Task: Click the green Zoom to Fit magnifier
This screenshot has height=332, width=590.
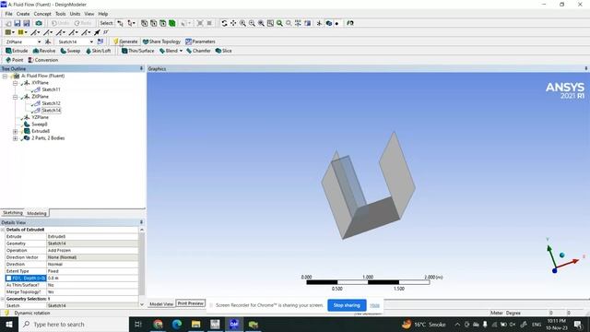Action: pos(279,23)
